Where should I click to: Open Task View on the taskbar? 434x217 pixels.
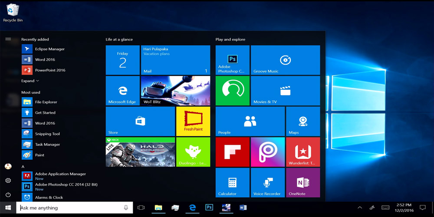coord(141,207)
